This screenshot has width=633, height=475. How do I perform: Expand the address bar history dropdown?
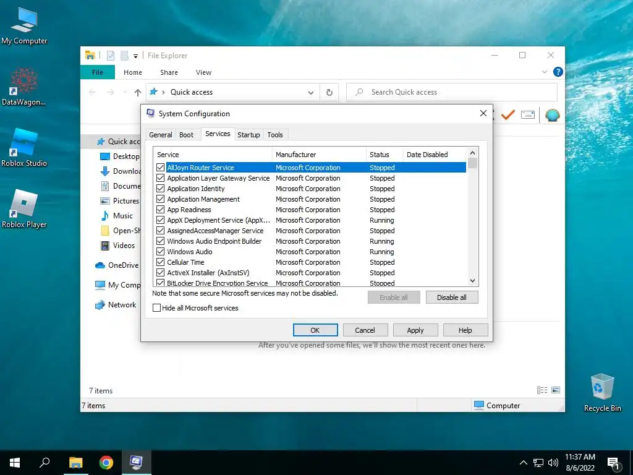[x=311, y=93]
